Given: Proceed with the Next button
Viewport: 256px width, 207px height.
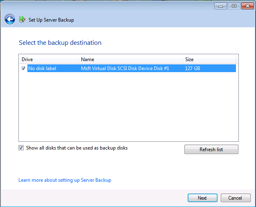Looking at the screenshot, I should click(x=202, y=198).
